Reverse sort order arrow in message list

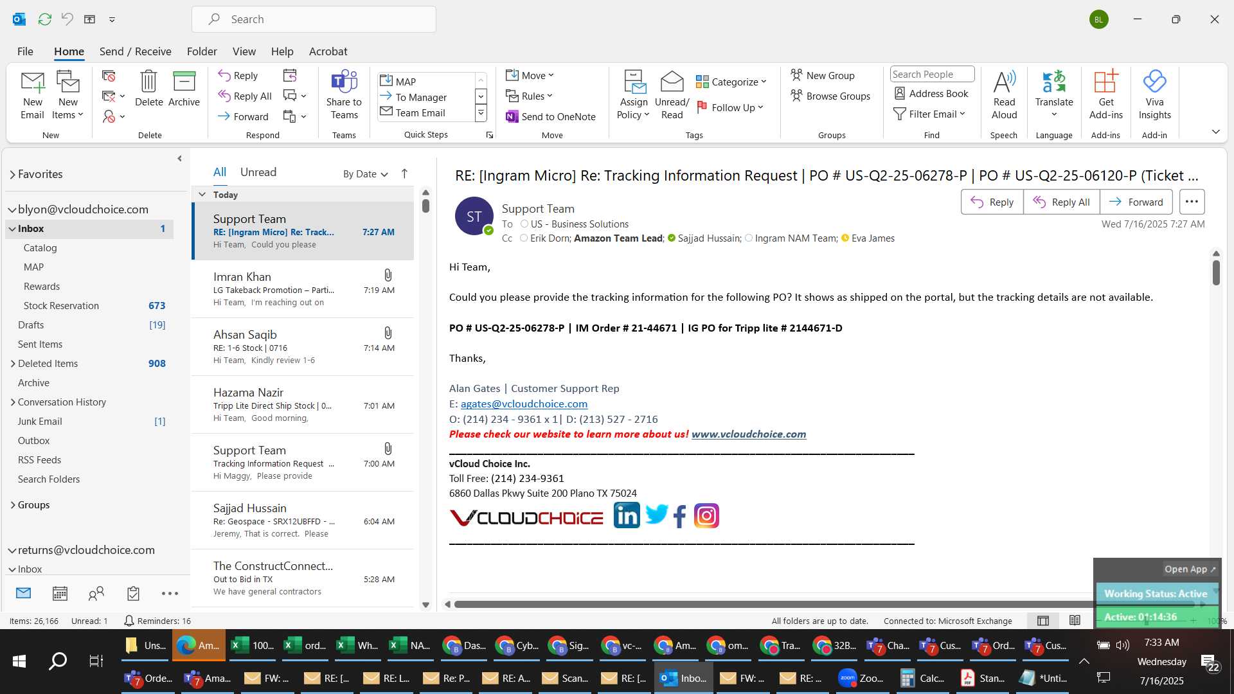tap(404, 173)
